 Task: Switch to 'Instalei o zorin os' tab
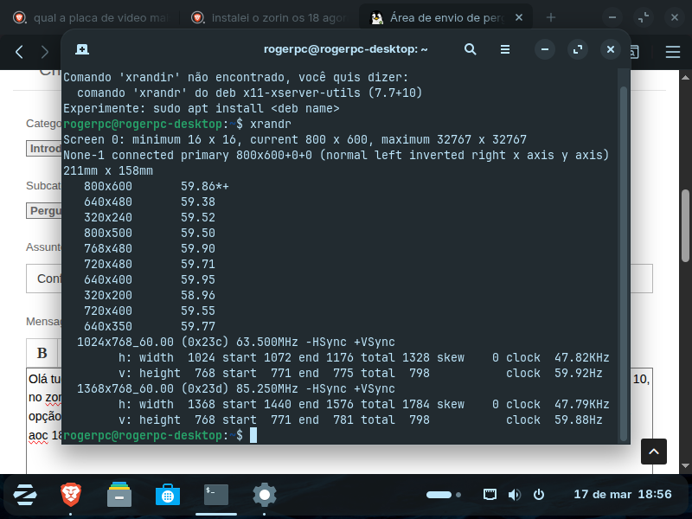coord(268,17)
